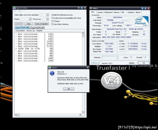
Task: Switch to the Caches tab
Action: [x=100, y=12]
